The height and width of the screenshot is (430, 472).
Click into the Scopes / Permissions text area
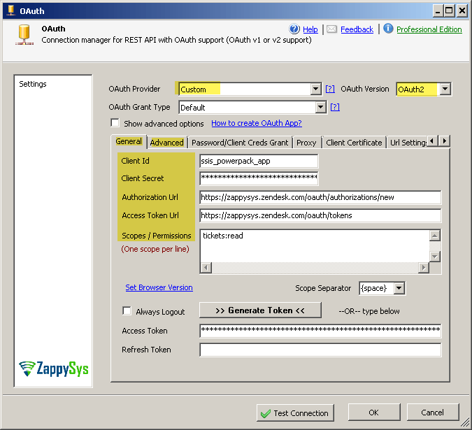coord(315,246)
